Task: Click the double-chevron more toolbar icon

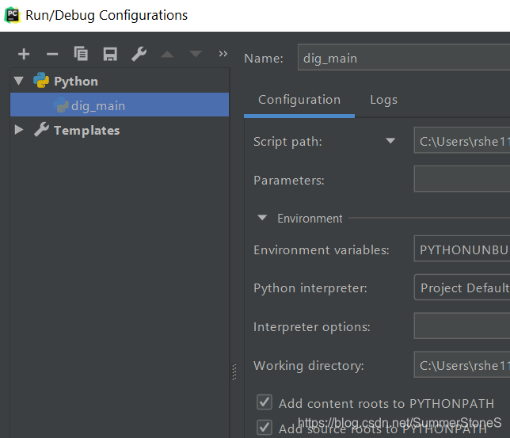Action: tap(223, 54)
